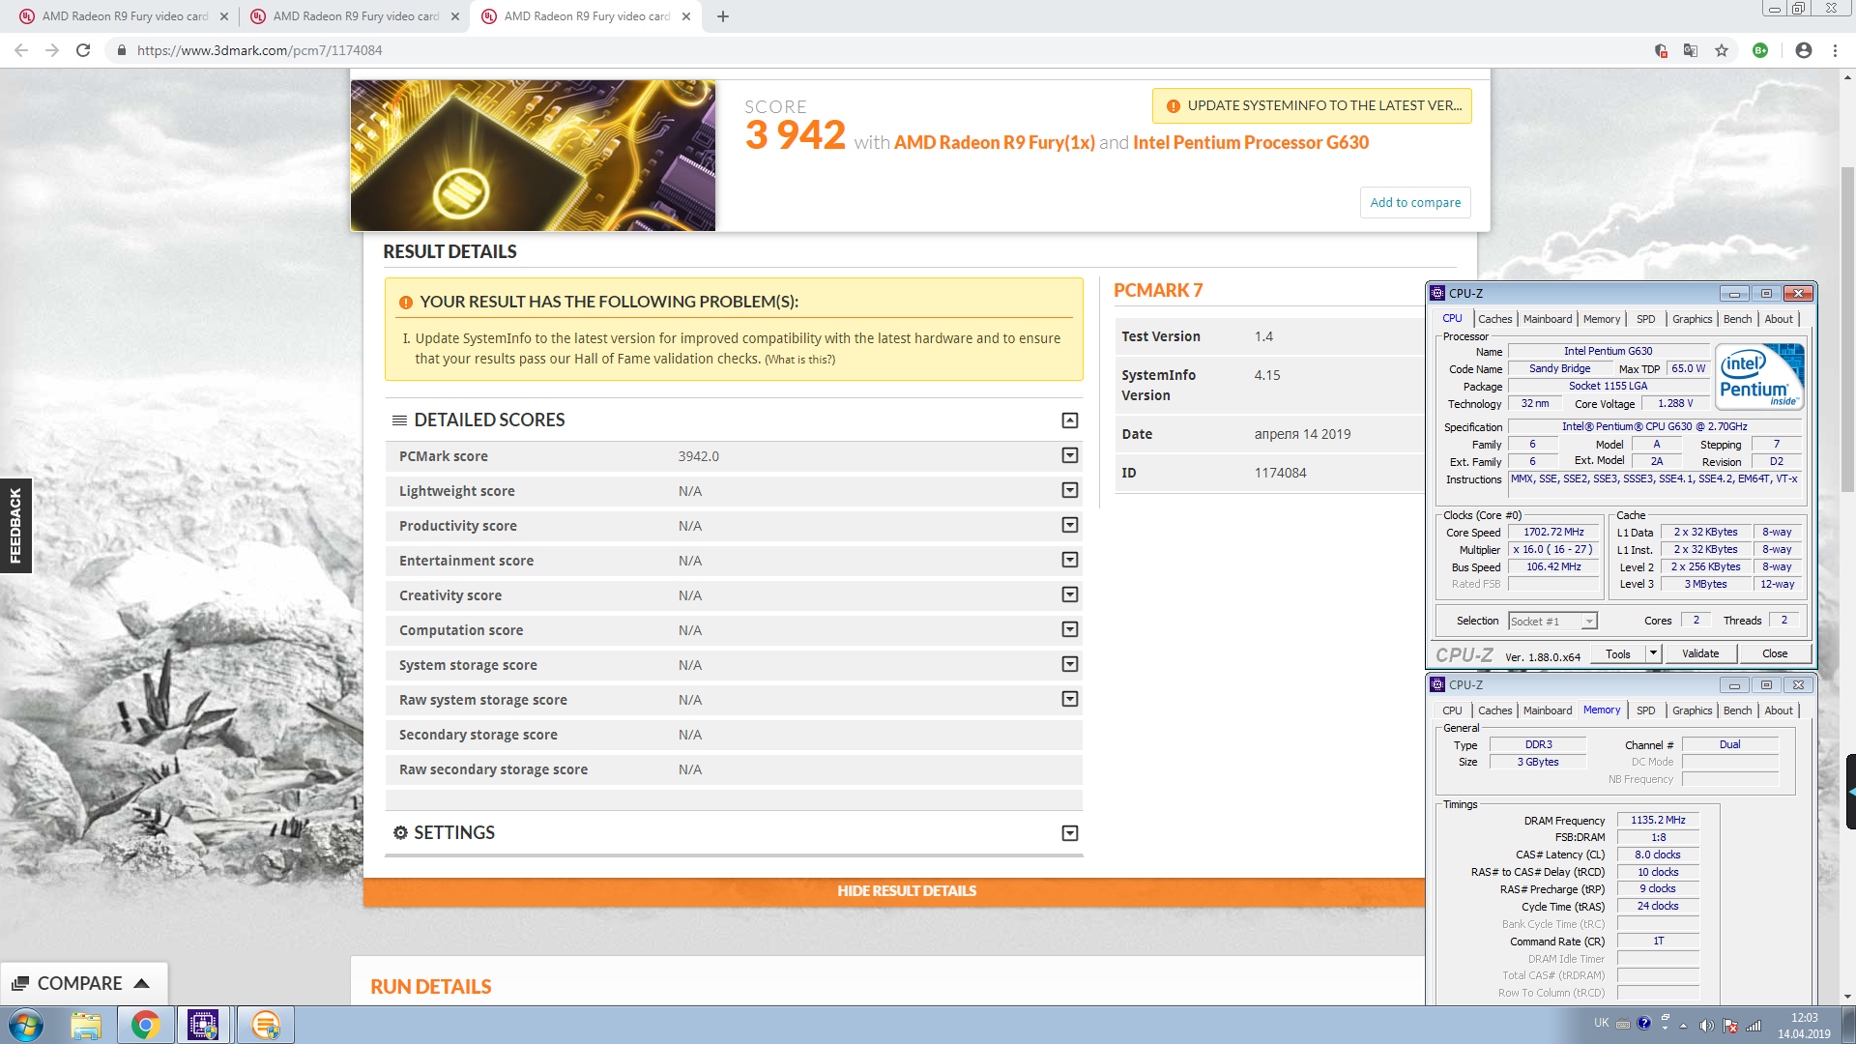Close the first AMD Radeon tab
This screenshot has height=1044, width=1856.
click(224, 16)
